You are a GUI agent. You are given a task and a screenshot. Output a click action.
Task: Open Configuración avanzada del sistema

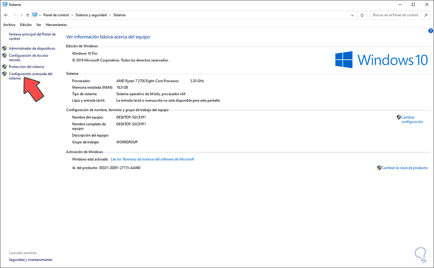30,76
